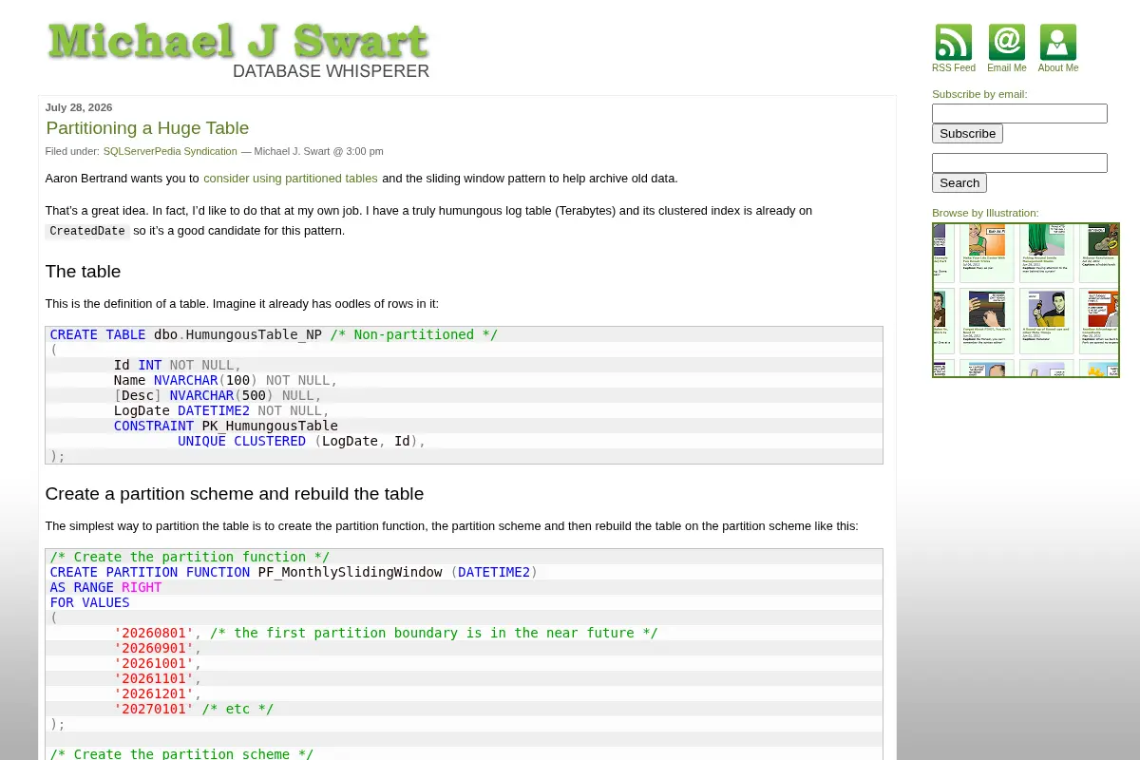The width and height of the screenshot is (1140, 760).
Task: Open SQLServerPedia Syndication category link
Action: [170, 151]
